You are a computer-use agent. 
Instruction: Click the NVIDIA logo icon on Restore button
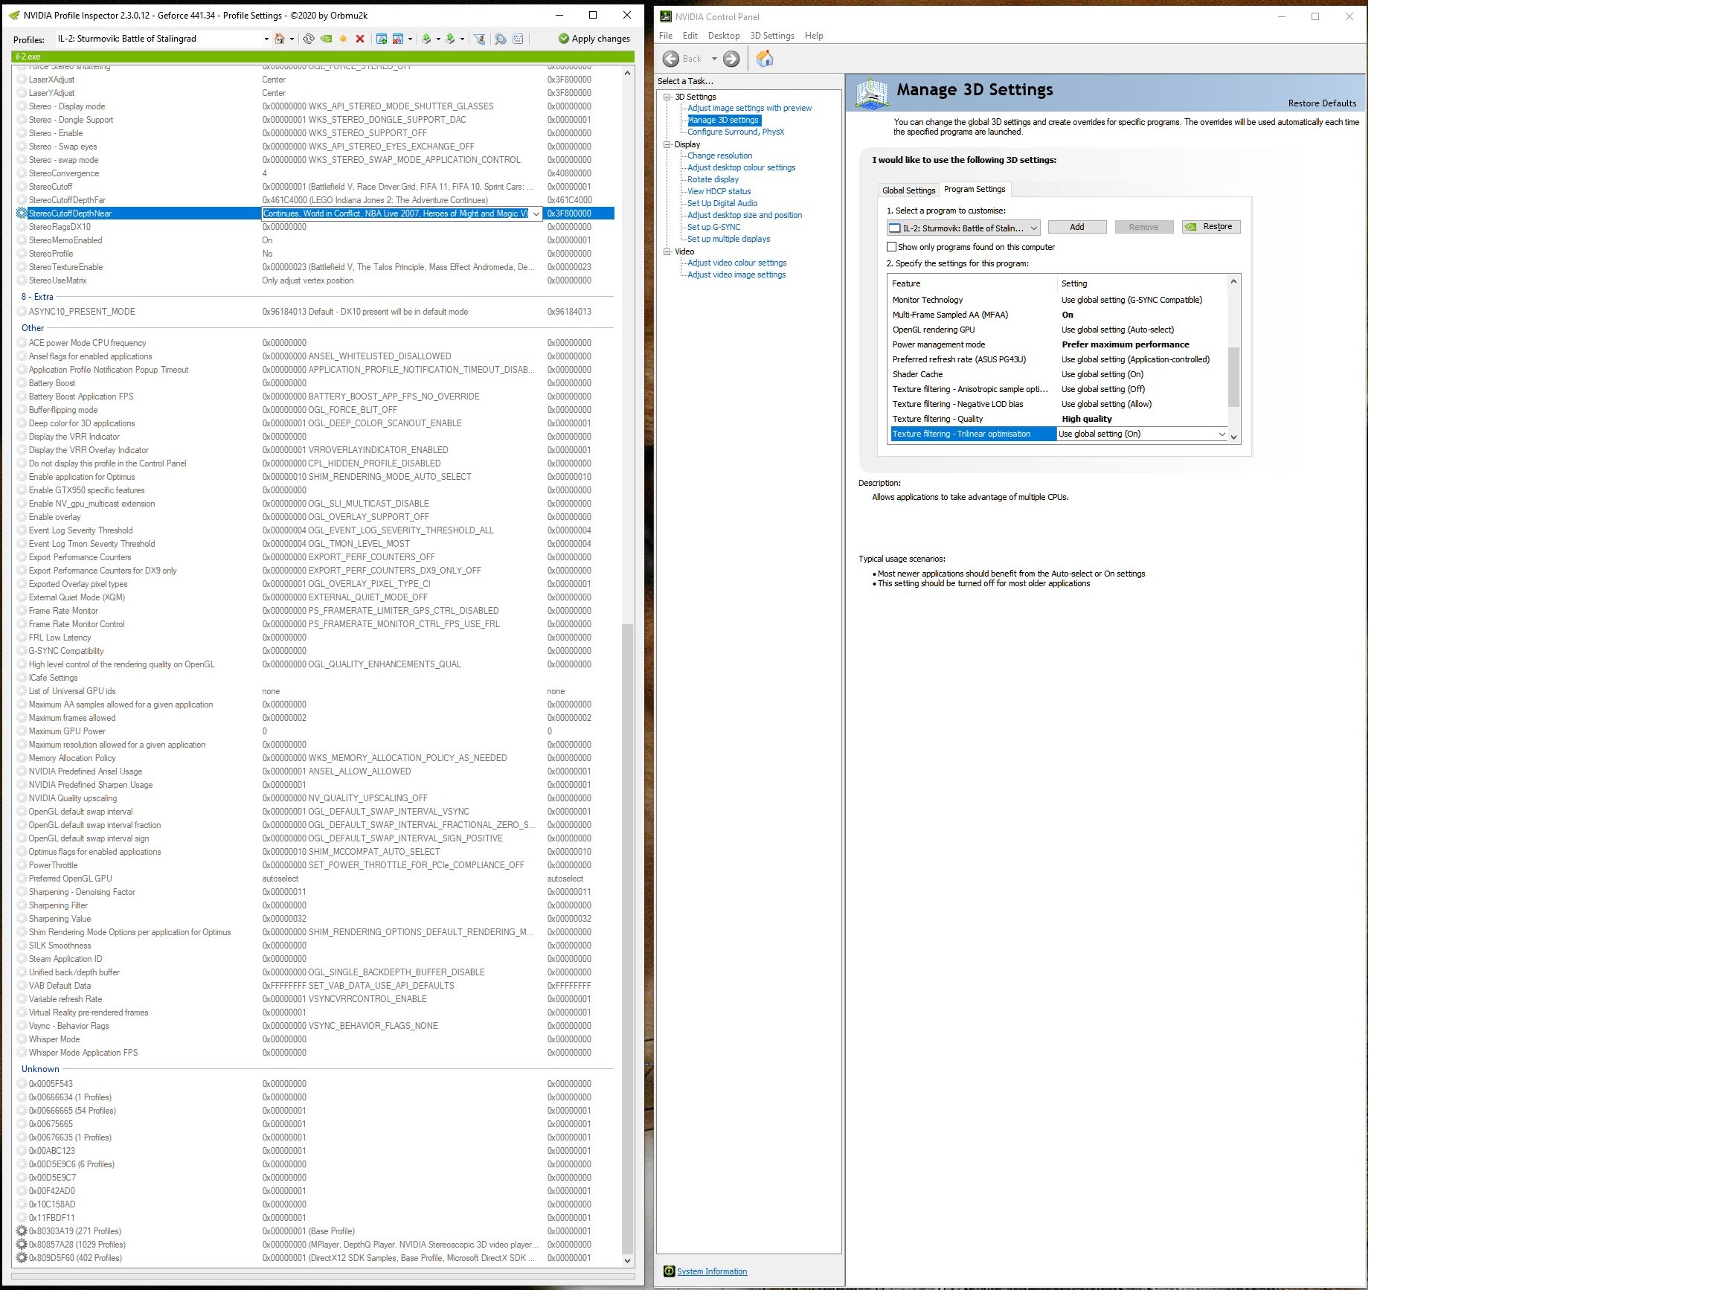click(x=1191, y=227)
